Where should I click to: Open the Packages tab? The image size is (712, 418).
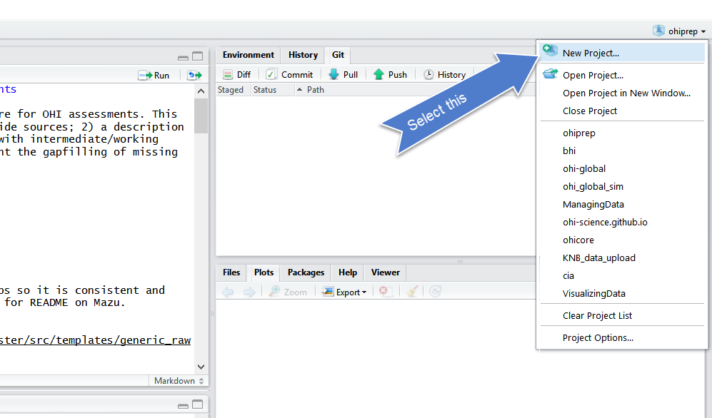point(306,272)
